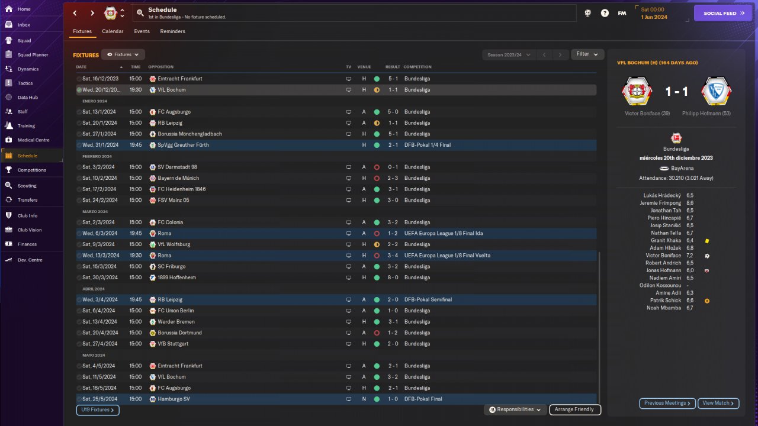Click the 1 Jun 2024 date display

point(654,17)
